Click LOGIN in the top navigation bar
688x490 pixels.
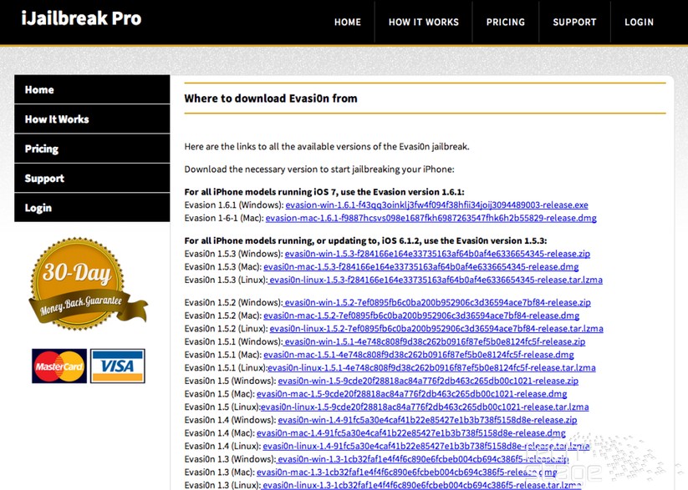[639, 23]
